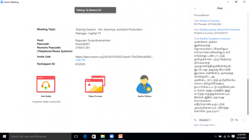Show hidden system tray icons
Image resolution: width=249 pixels, height=140 pixels.
216,136
